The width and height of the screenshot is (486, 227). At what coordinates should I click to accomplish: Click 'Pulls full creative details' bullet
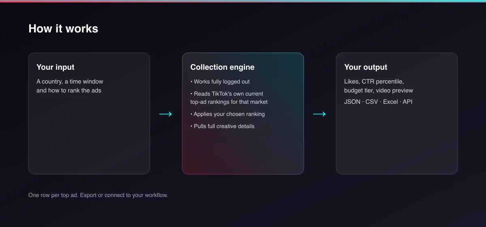(222, 126)
